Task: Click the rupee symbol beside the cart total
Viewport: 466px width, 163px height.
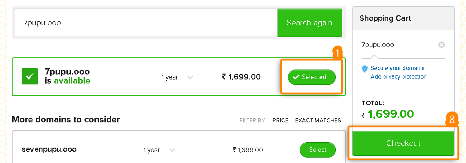Action: tap(363, 115)
